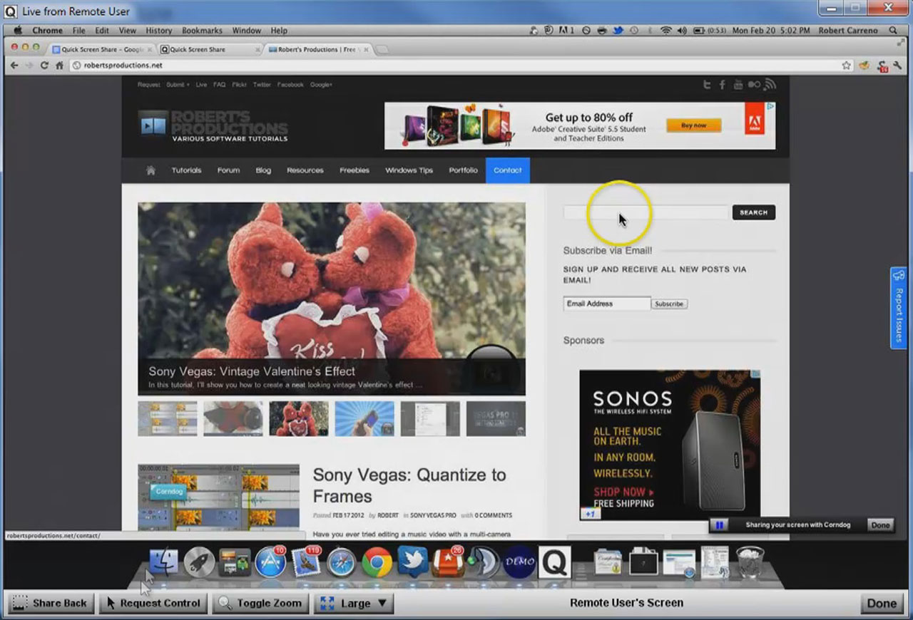
Task: Open the File menu
Action: (78, 31)
